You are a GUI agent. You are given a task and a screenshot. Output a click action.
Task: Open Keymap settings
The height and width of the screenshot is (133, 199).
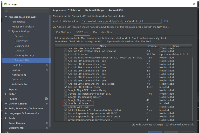tap(13, 89)
